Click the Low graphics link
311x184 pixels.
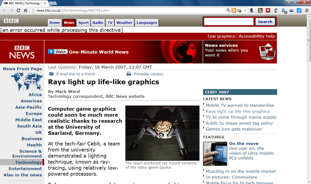(221, 36)
